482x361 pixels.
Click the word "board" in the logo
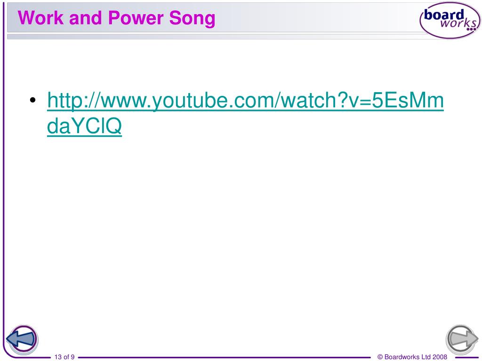(443, 15)
